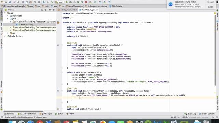Click the LF line separator selector

(x=179, y=117)
